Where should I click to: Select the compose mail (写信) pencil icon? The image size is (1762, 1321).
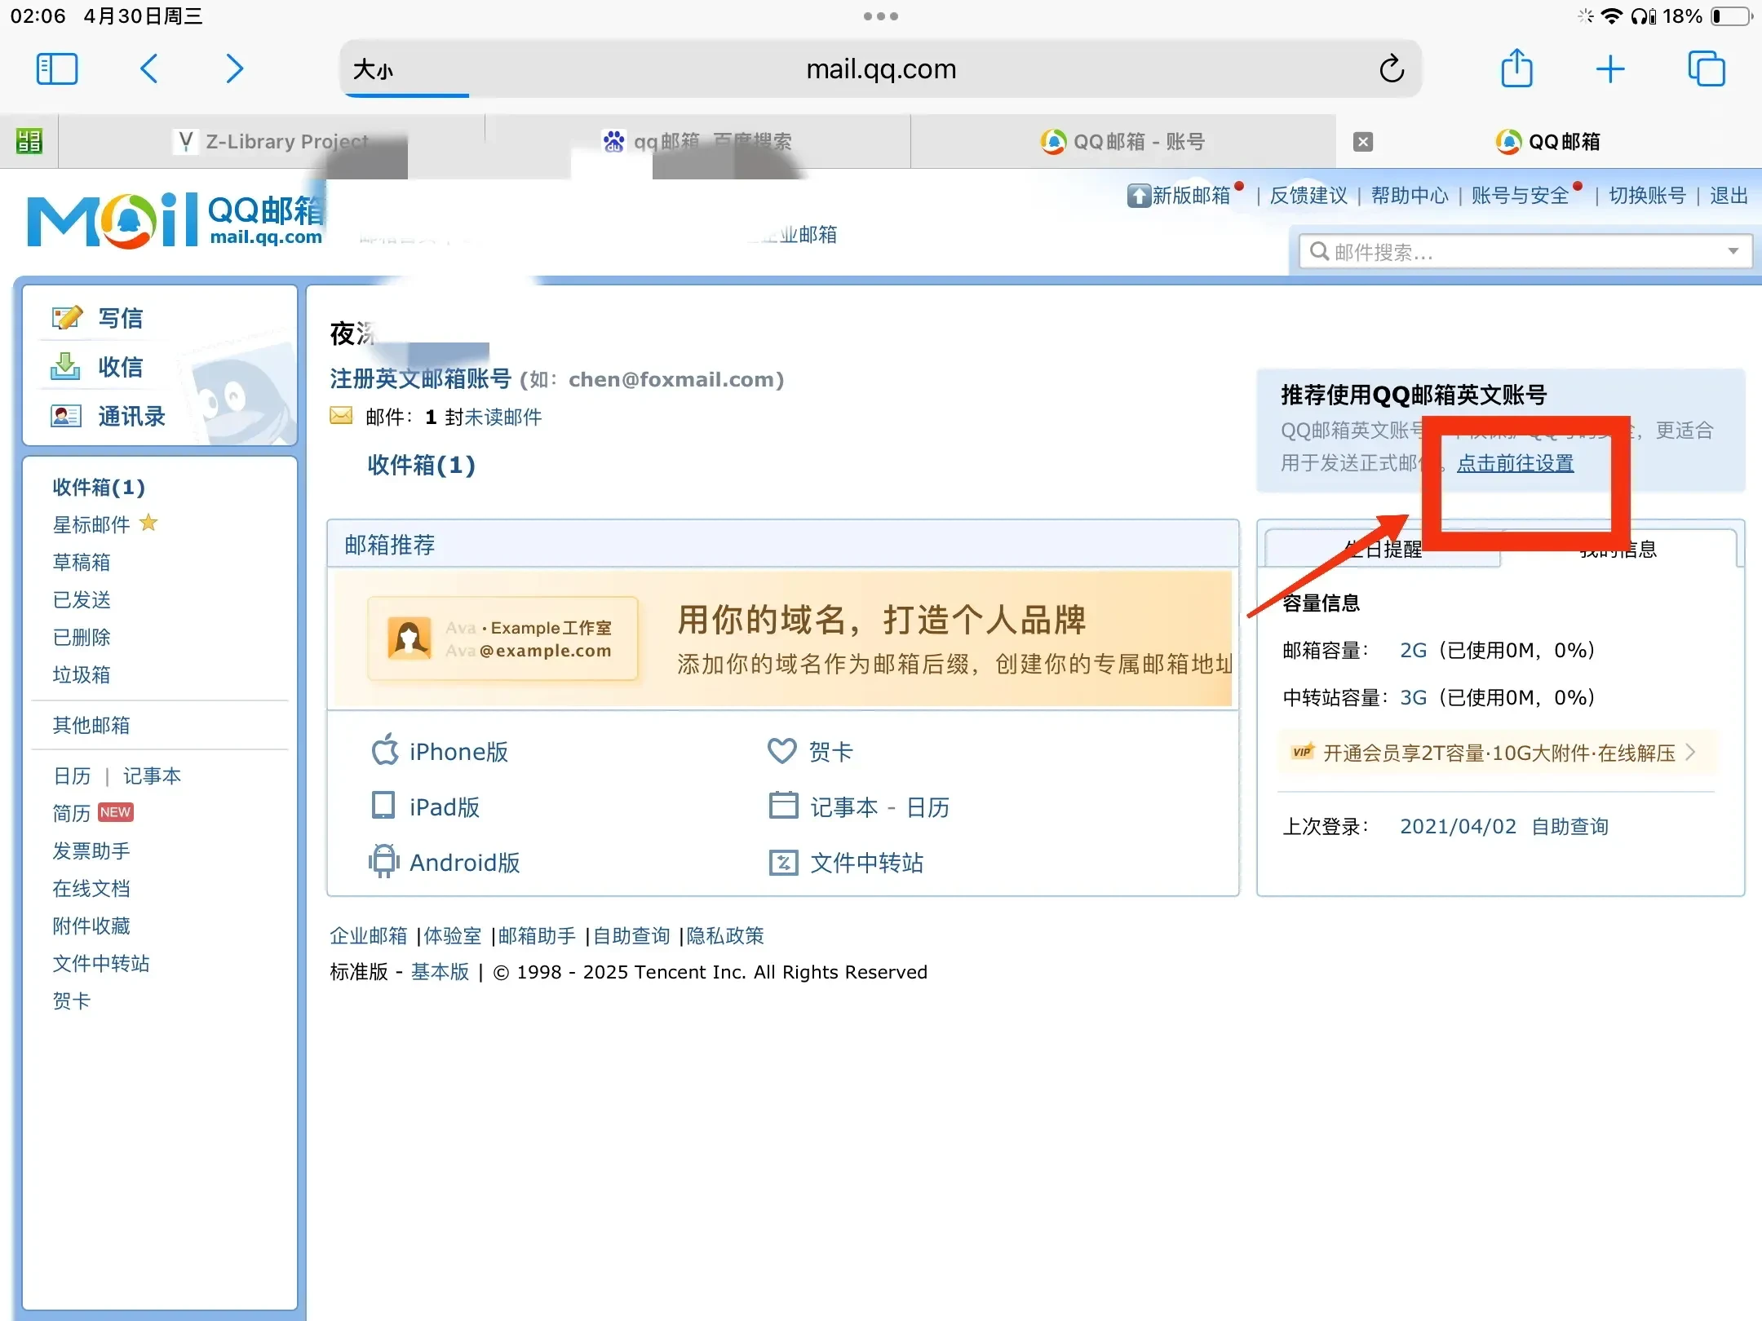[x=66, y=317]
